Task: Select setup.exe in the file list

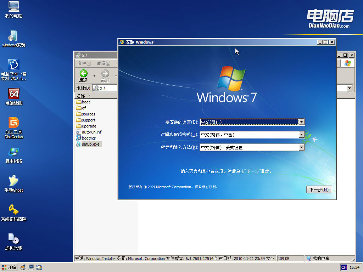Action: click(x=90, y=144)
